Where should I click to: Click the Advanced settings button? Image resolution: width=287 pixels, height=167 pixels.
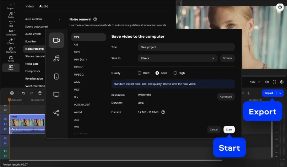click(x=226, y=97)
